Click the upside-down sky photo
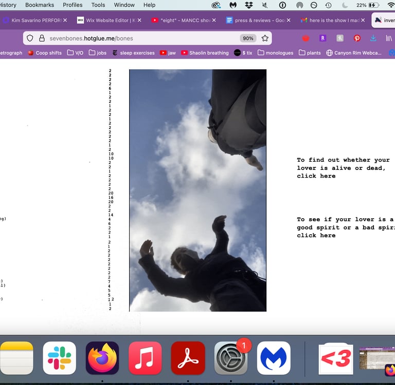The width and height of the screenshot is (395, 385). pos(197,190)
